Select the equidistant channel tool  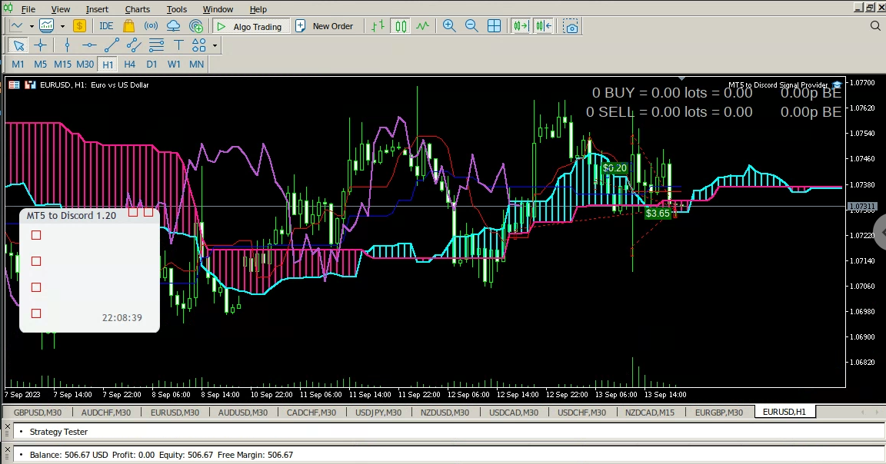click(133, 45)
